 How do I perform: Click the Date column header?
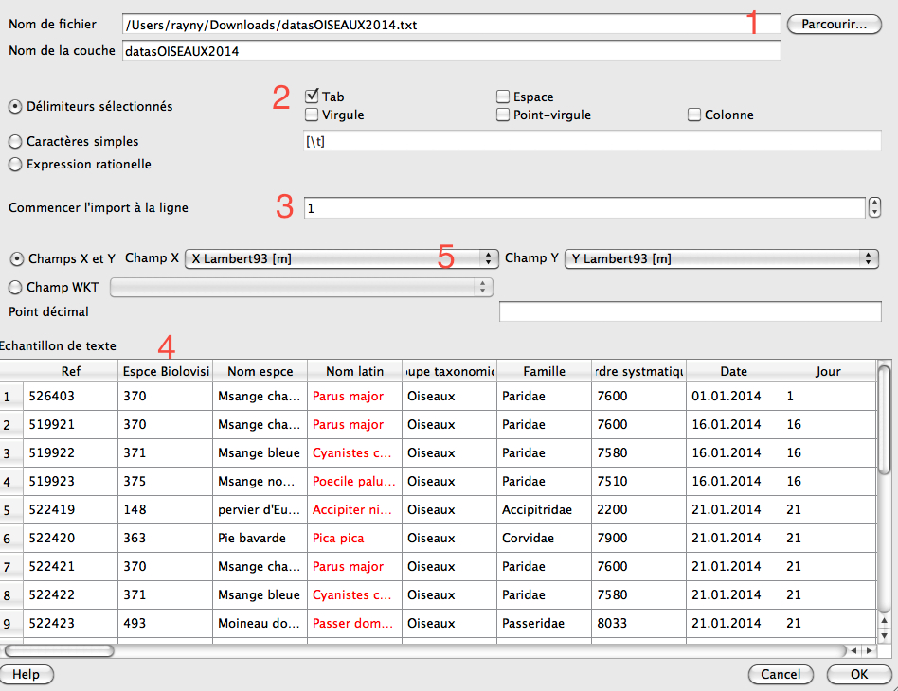(733, 371)
